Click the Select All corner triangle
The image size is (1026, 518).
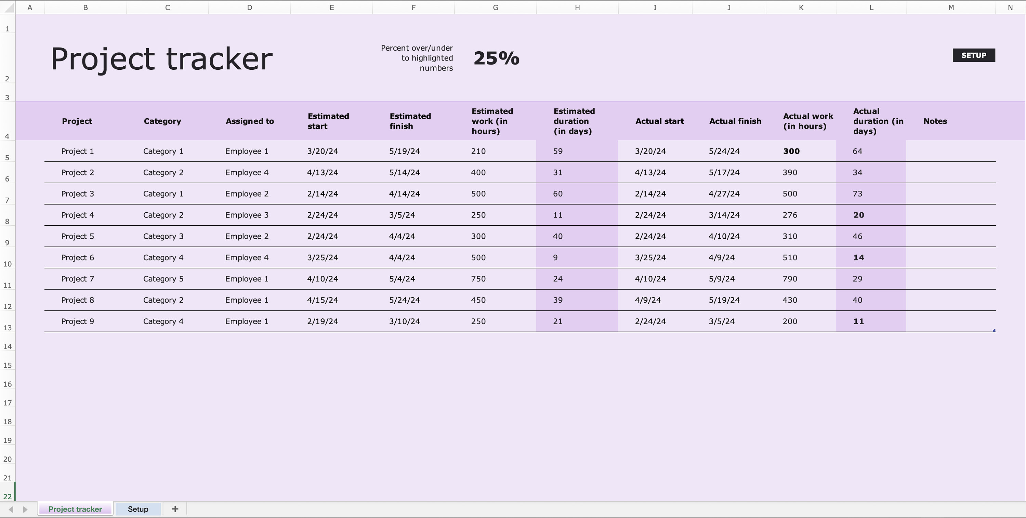pyautogui.click(x=8, y=7)
